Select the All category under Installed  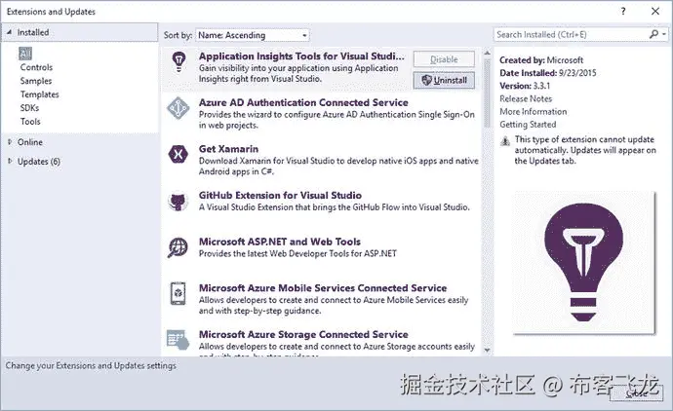(25, 54)
